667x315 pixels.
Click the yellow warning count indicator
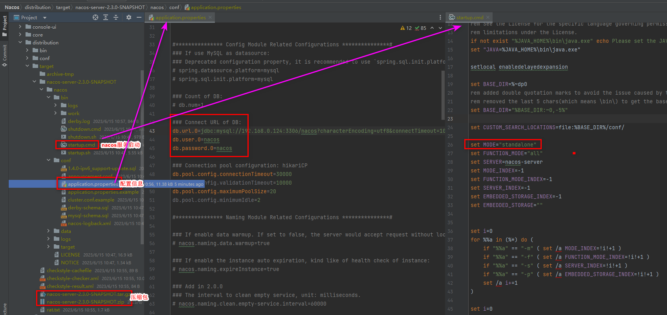click(x=406, y=28)
